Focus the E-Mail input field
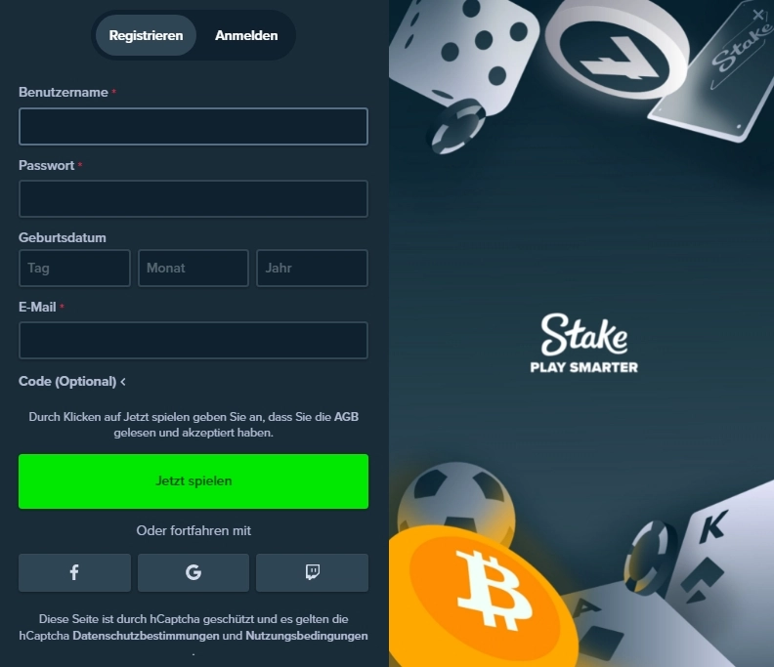 tap(193, 341)
